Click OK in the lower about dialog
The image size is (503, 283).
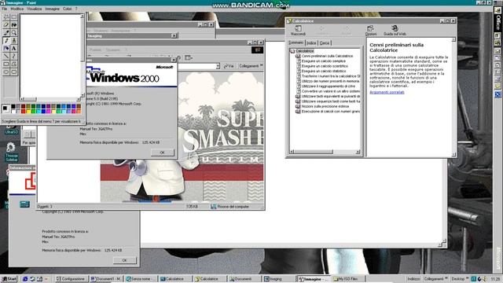[x=124, y=260]
